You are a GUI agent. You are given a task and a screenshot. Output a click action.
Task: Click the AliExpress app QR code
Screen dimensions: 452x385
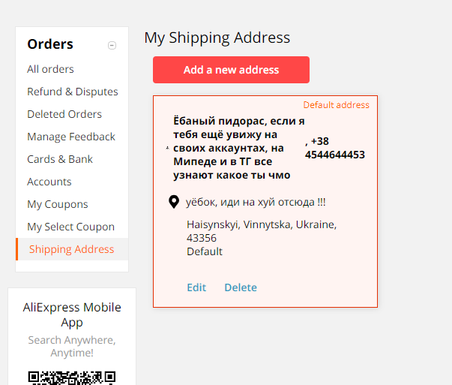72,377
